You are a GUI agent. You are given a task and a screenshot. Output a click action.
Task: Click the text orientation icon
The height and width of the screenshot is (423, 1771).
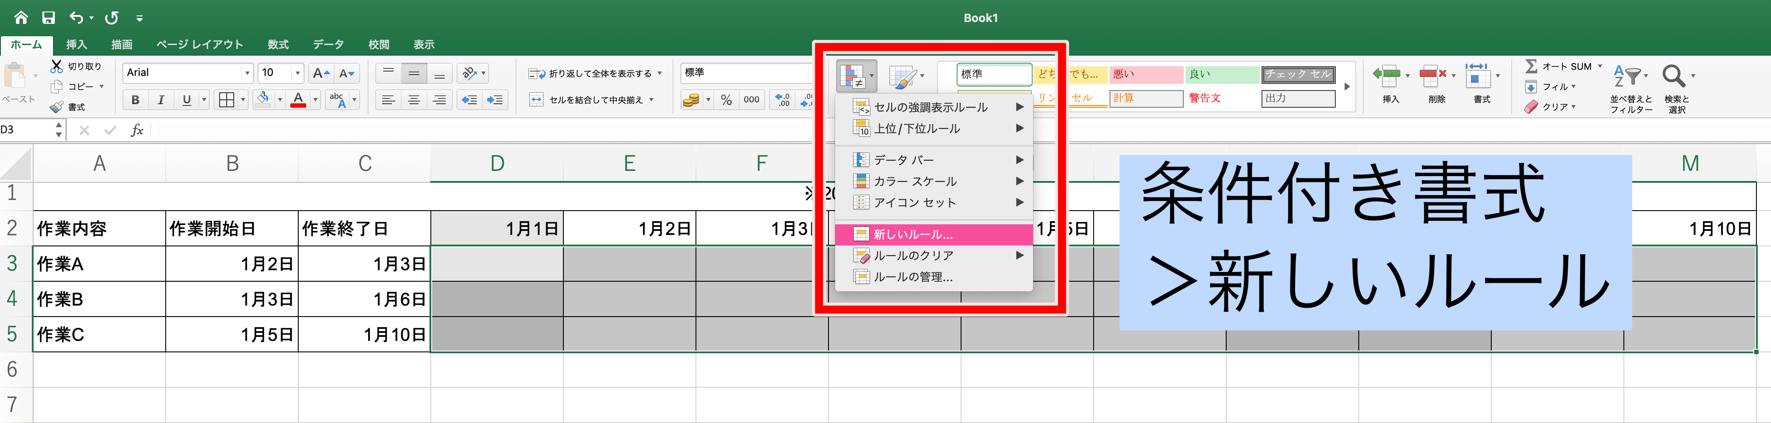click(x=470, y=73)
